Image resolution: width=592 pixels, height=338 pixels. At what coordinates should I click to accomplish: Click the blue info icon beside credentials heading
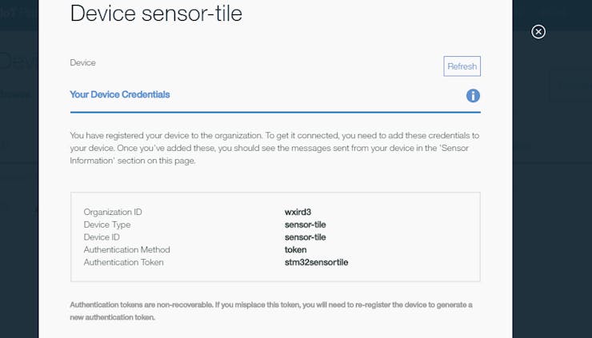tap(473, 96)
